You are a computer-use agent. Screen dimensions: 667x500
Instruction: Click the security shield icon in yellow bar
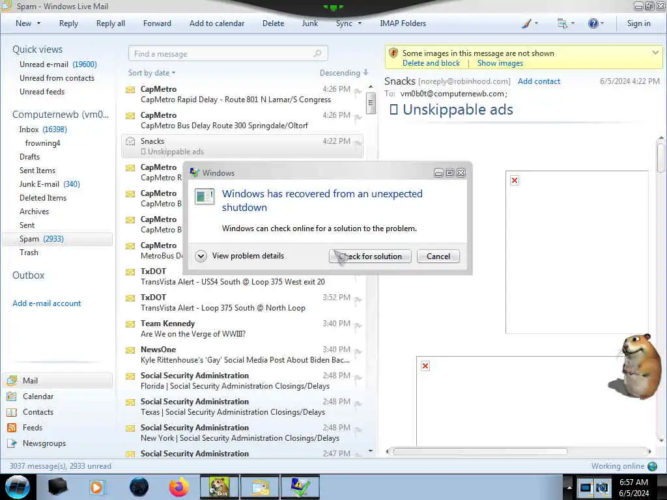point(393,53)
